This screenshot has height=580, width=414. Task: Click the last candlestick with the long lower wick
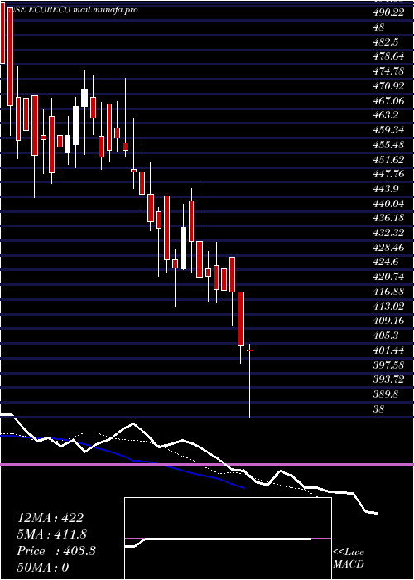pyautogui.click(x=250, y=380)
